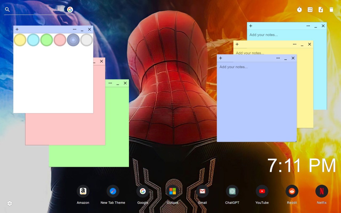Viewport: 341px width, 213px height.
Task: Open the three-dot menu on the periwinkle note
Action: pos(278,58)
